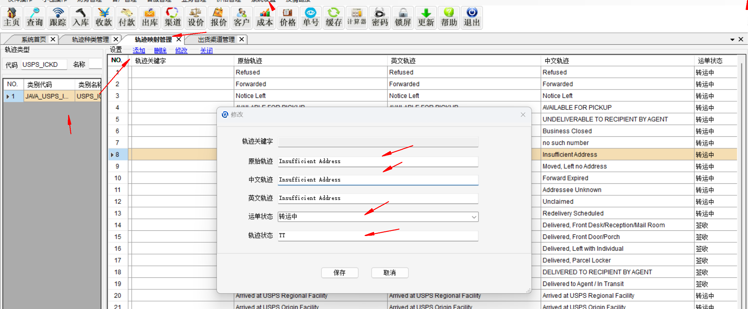Switch to the 轨迹种类管理 tab
The height and width of the screenshot is (309, 748).
coord(90,39)
